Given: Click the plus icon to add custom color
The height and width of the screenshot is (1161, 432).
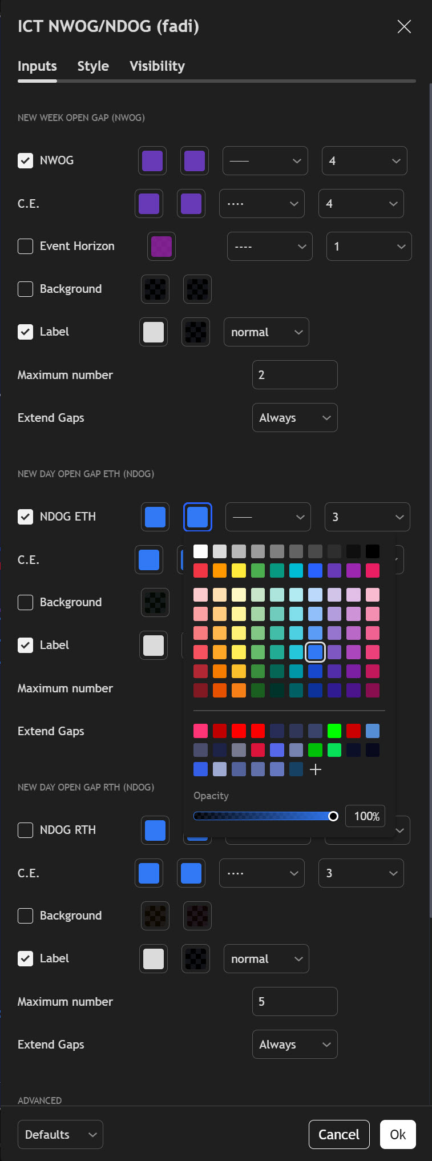Looking at the screenshot, I should [x=316, y=769].
